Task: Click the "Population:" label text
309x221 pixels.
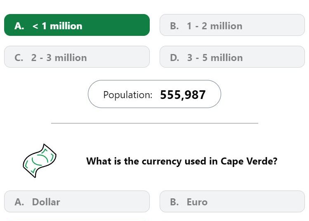Action: 127,95
